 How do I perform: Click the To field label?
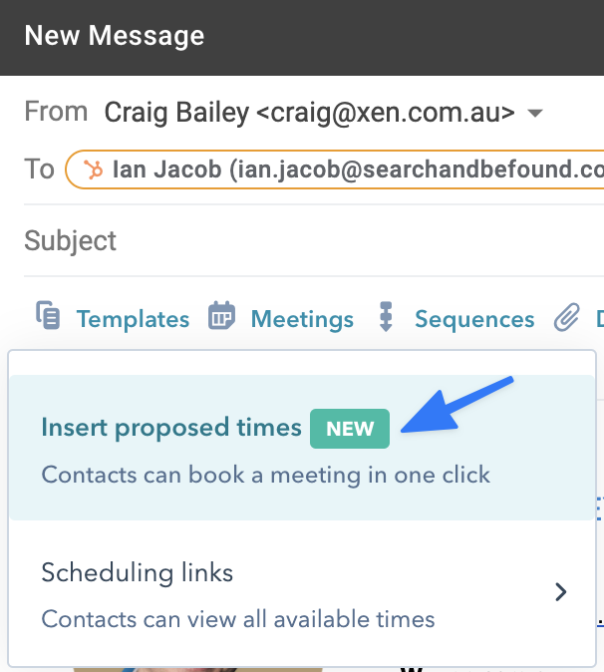click(x=39, y=168)
